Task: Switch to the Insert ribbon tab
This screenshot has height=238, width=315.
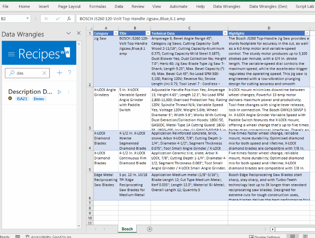Action: coord(44,7)
